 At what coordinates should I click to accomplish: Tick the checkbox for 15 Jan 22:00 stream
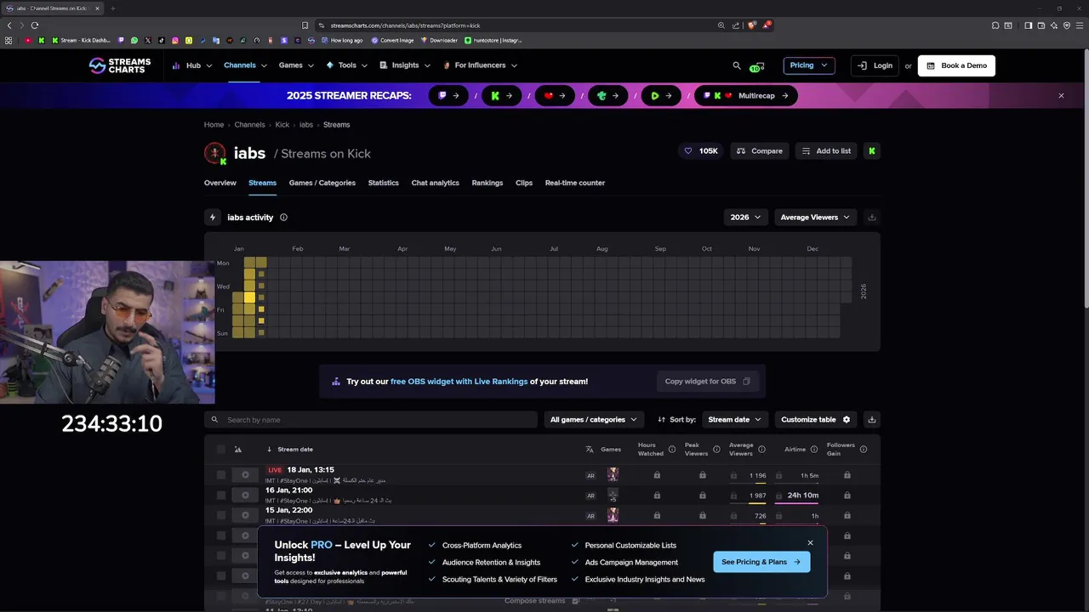coord(221,515)
